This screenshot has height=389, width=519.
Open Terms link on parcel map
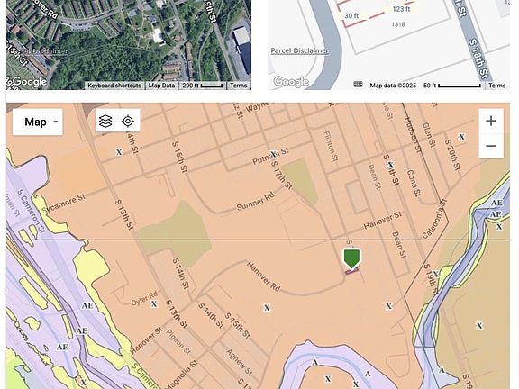click(x=496, y=86)
